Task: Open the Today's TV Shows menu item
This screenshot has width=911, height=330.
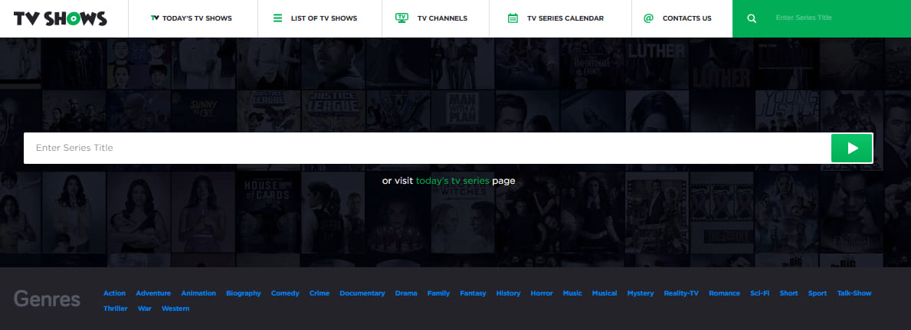Action: [198, 18]
